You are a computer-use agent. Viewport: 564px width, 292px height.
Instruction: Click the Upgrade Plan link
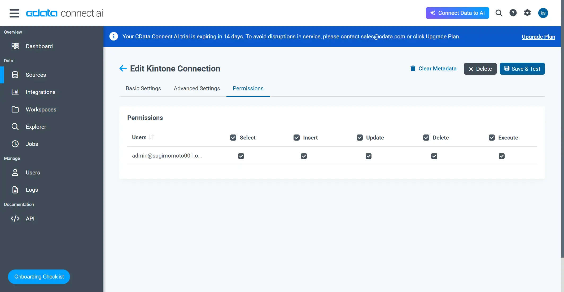(x=538, y=37)
